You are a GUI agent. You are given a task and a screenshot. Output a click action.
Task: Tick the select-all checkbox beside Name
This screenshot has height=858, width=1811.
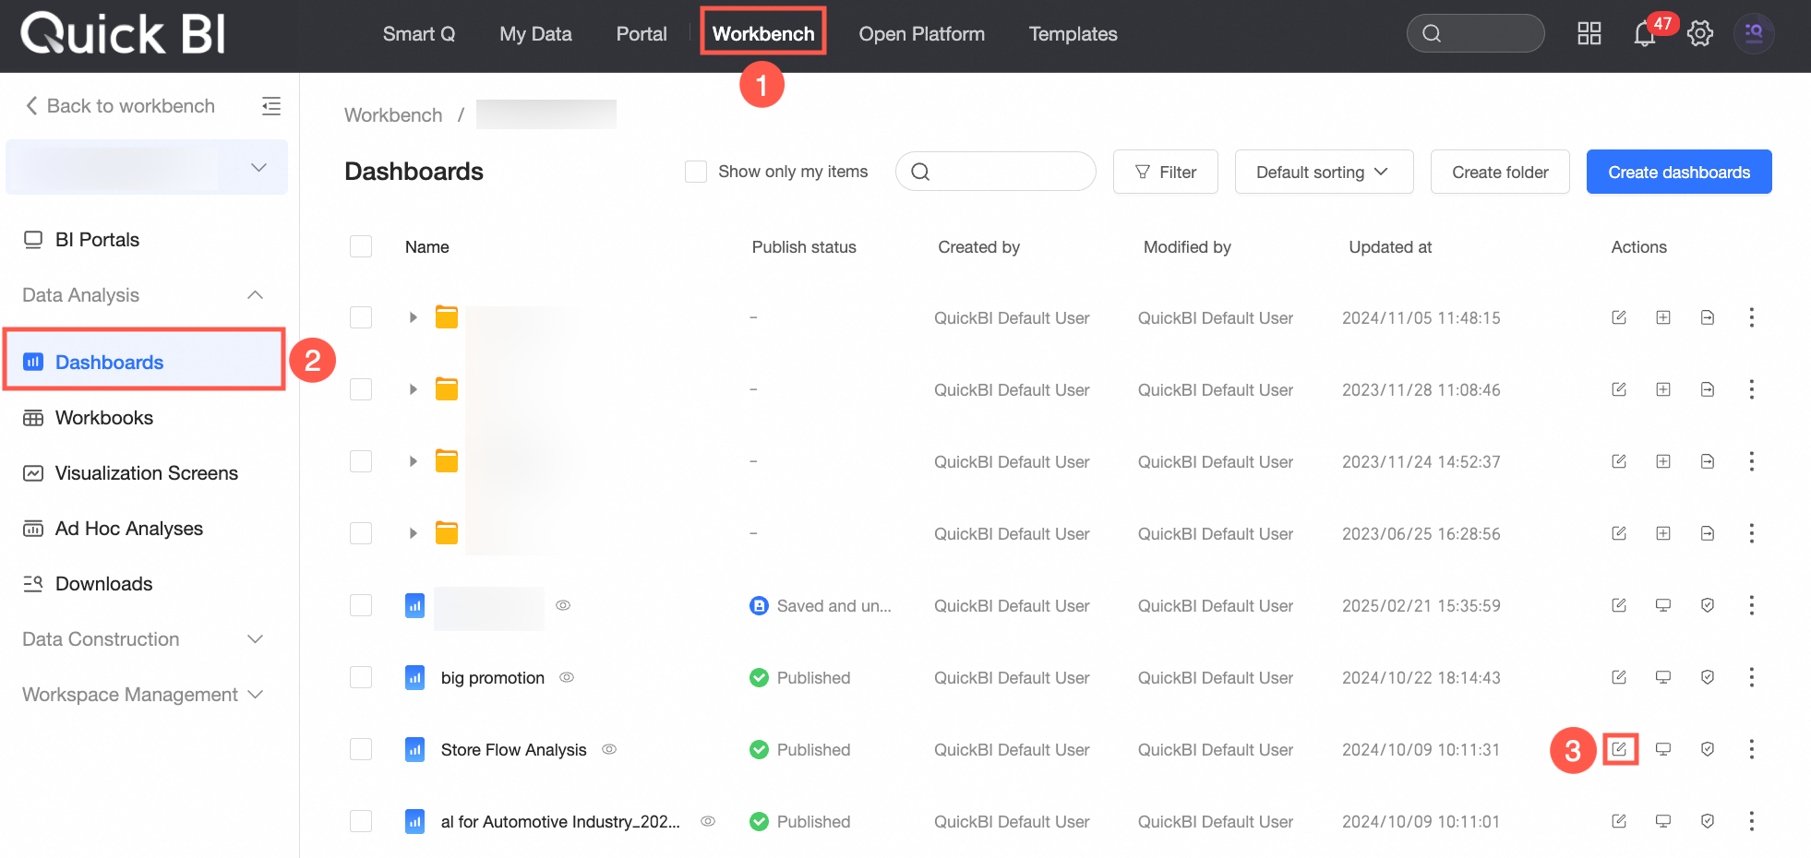pyautogui.click(x=361, y=246)
